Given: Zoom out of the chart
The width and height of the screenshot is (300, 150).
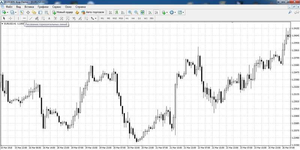Looking at the screenshot, I should click(136, 12).
